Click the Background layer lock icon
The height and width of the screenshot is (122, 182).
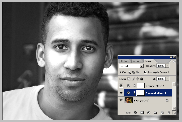pyautogui.click(x=167, y=100)
